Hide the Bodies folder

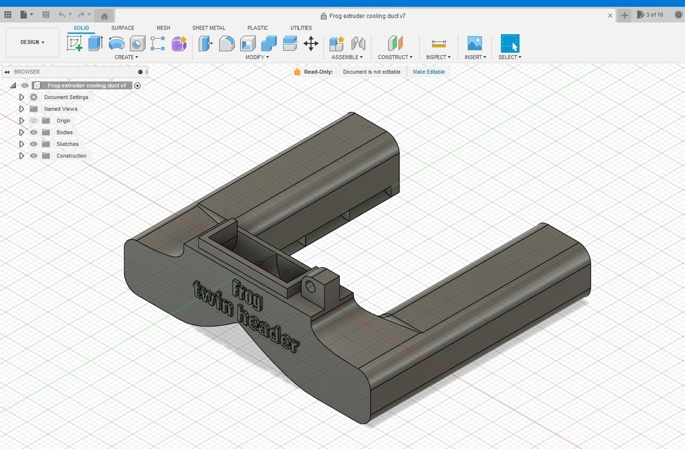point(33,132)
